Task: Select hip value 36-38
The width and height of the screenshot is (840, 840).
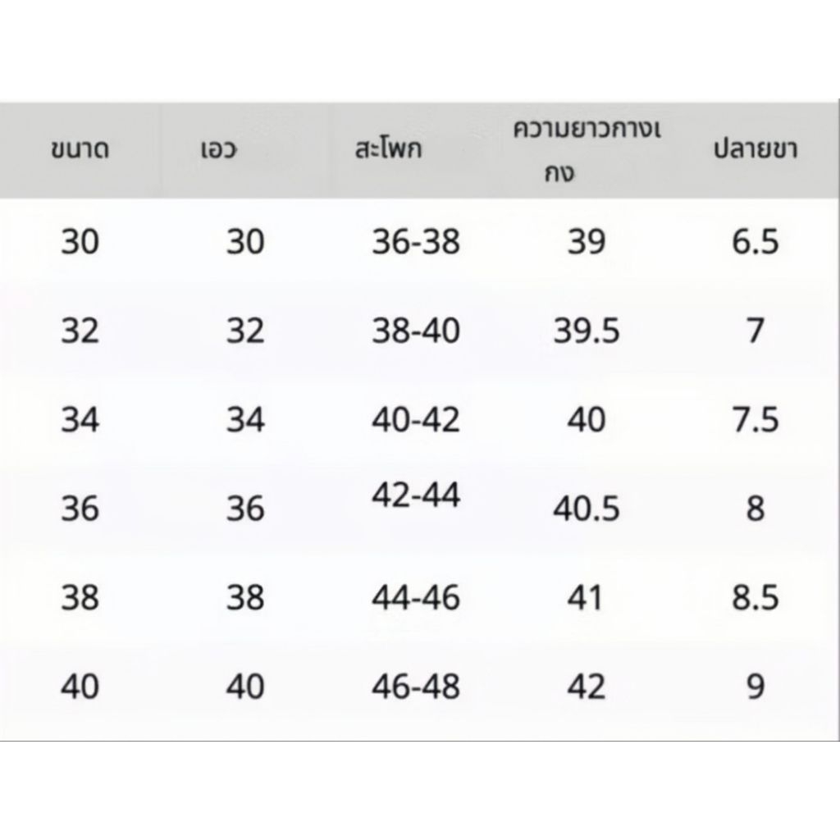Action: 416,242
